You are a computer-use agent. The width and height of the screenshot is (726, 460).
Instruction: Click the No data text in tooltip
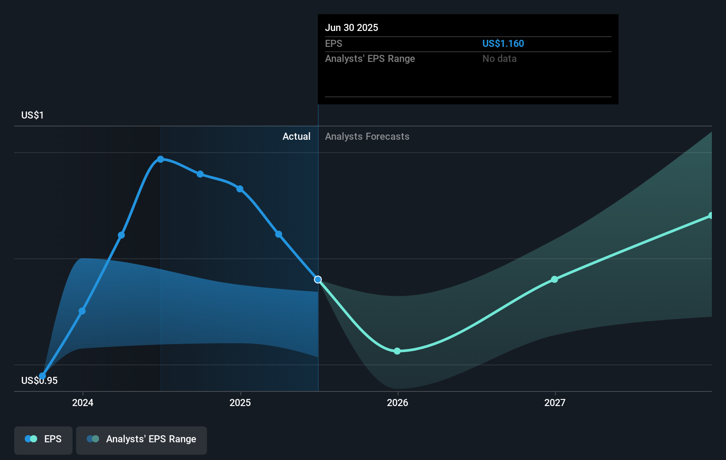(x=499, y=58)
